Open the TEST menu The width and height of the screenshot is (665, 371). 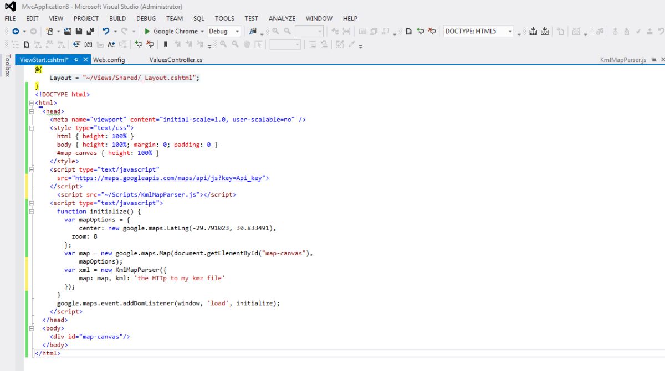[252, 18]
